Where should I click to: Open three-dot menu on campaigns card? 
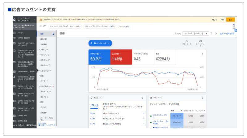[x=203, y=98]
